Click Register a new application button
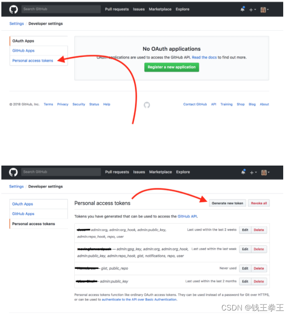The image size is (291, 316). coord(171,67)
